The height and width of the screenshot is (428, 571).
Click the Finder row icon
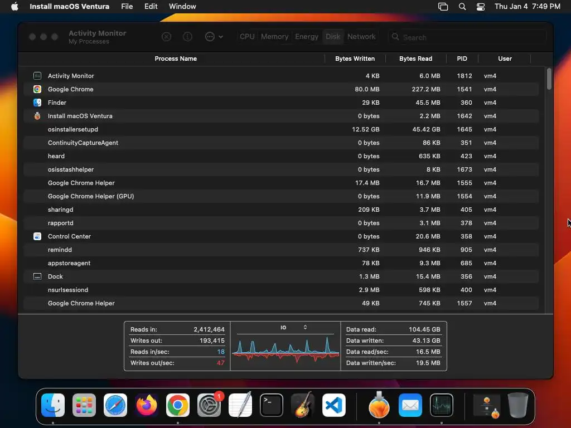[37, 103]
